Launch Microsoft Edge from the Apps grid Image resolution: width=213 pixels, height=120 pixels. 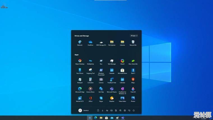[x=80, y=90]
